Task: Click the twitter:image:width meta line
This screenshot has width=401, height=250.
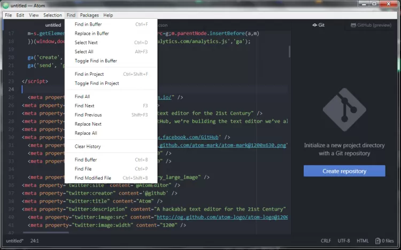Action: 107,225
